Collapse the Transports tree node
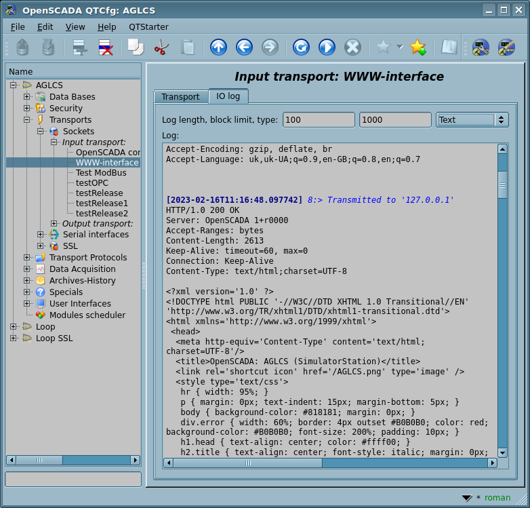The height and width of the screenshot is (508, 530). tap(26, 120)
